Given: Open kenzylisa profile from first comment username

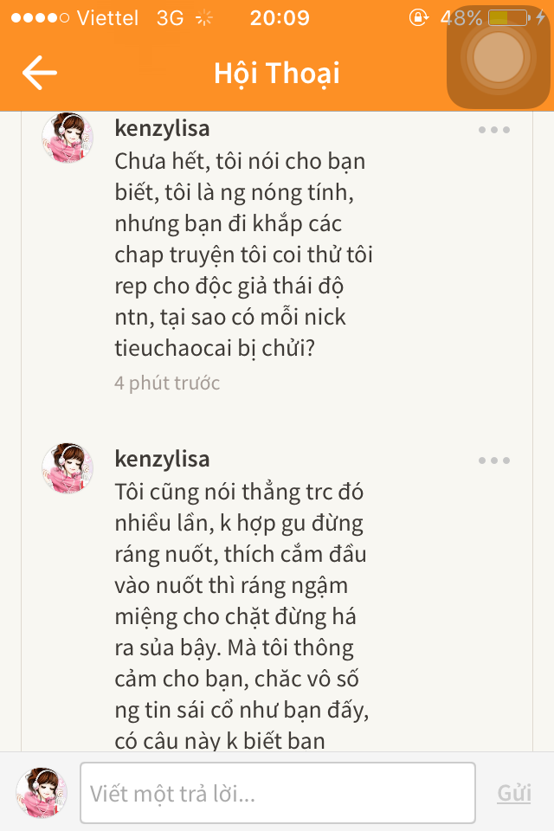Looking at the screenshot, I should (x=162, y=129).
